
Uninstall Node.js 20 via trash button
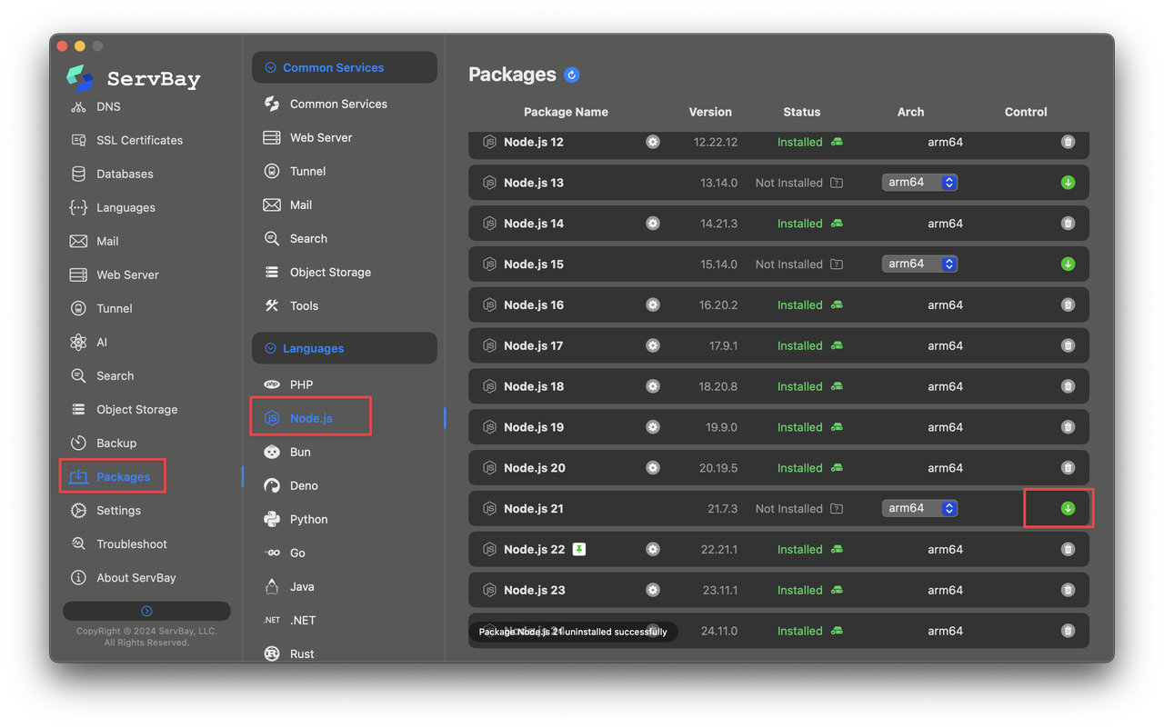coord(1068,467)
